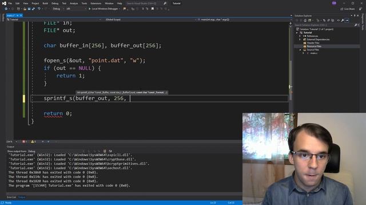Click the Switch Views icon in Solution Explorer
This screenshot has height=205, width=366.
tap(309, 20)
